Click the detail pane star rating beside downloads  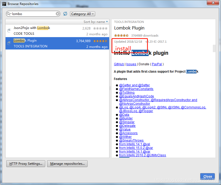tap(121, 35)
